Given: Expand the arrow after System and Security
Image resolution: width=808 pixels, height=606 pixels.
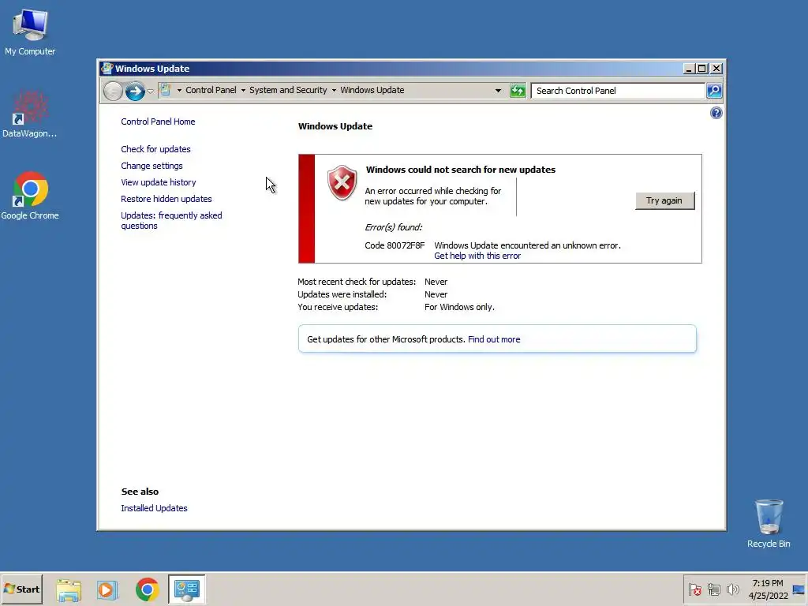Looking at the screenshot, I should [334, 90].
